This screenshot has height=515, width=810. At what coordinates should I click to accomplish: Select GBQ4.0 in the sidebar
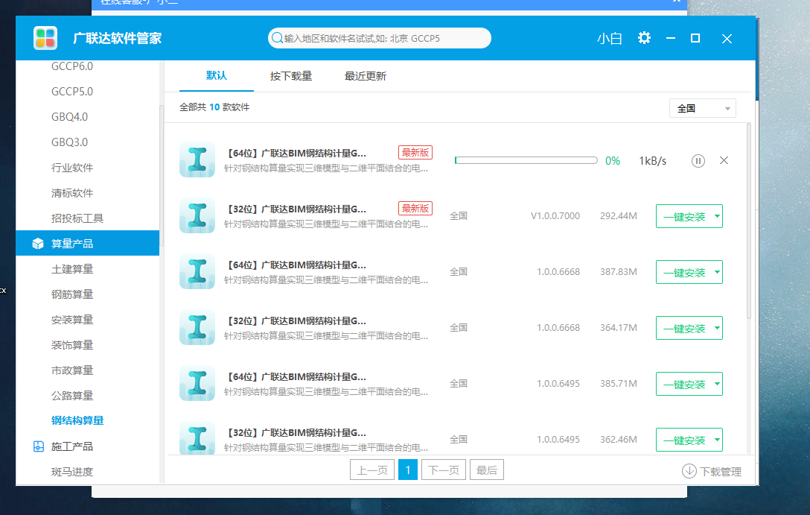coord(69,117)
